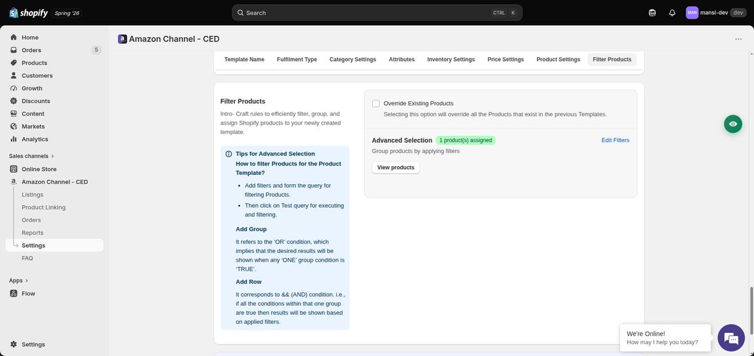Select the Inventory Settings tab
Screen dimensions: 754x356
[451, 59]
